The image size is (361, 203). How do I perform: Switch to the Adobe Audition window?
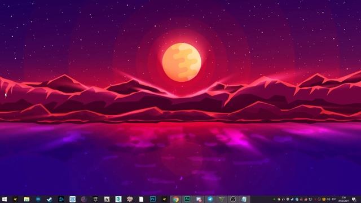pyautogui.click(x=187, y=199)
